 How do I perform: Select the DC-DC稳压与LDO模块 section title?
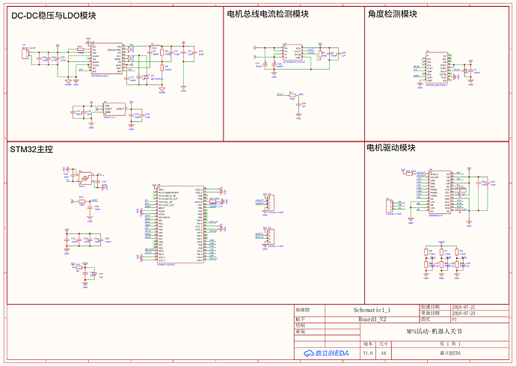[x=54, y=16]
